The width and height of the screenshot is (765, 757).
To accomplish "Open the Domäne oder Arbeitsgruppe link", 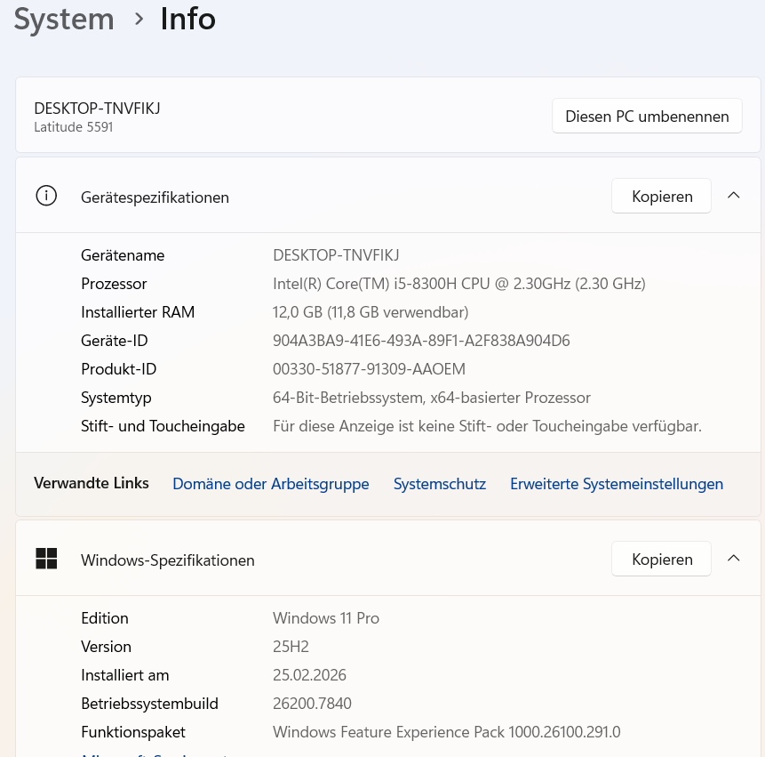I will pos(271,484).
